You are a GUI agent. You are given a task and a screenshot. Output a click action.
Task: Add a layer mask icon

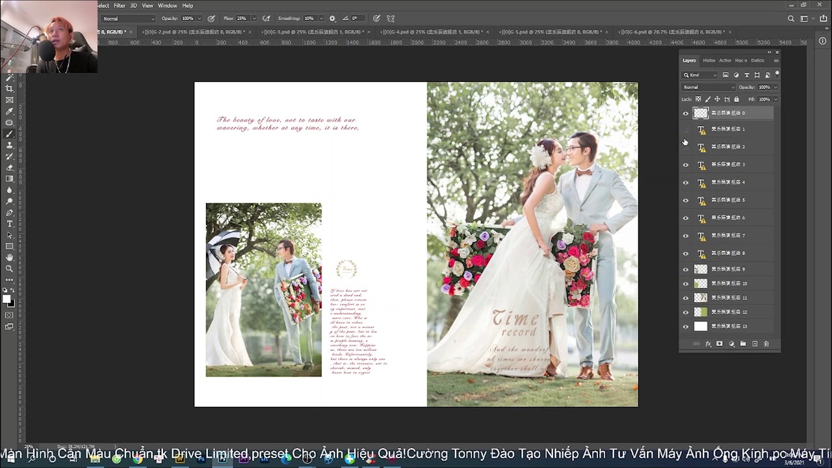coord(720,344)
